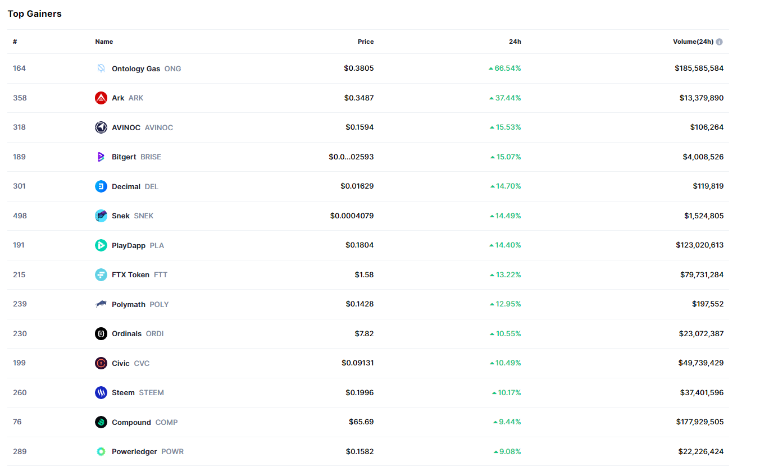Sort by the 24h change column
760x467 pixels.
coord(515,42)
